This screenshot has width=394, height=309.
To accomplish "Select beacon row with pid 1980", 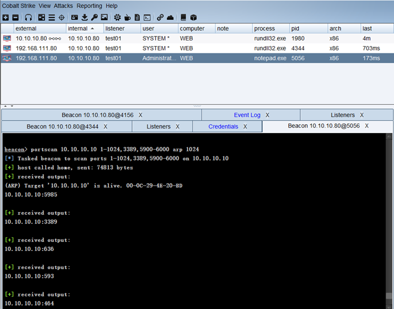I will pos(197,39).
